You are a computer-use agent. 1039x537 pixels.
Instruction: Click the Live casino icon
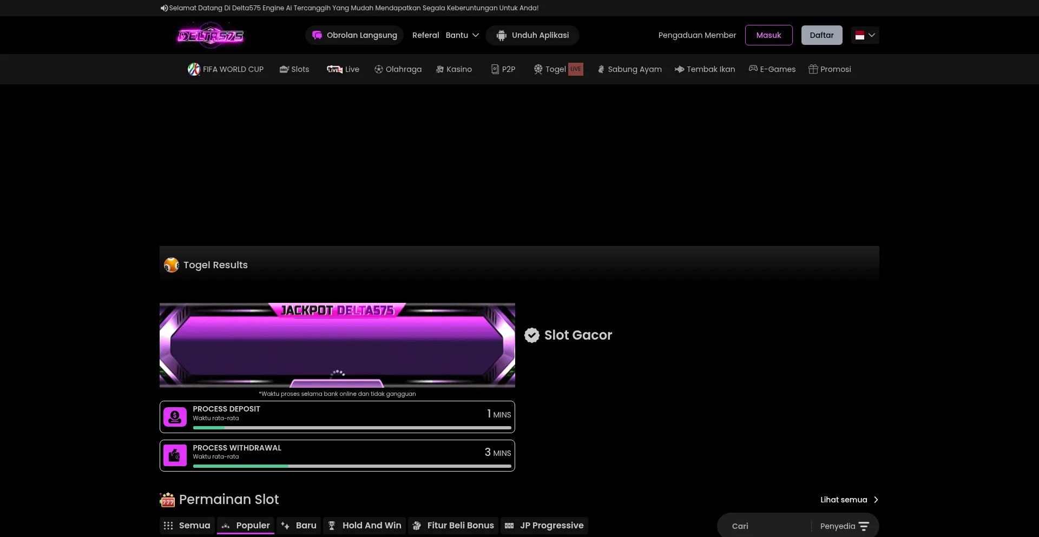[334, 69]
